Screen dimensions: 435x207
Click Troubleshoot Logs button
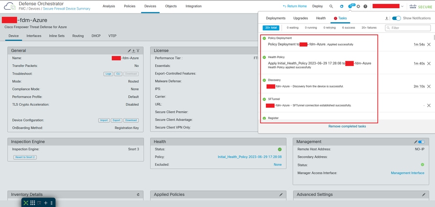coord(108,74)
